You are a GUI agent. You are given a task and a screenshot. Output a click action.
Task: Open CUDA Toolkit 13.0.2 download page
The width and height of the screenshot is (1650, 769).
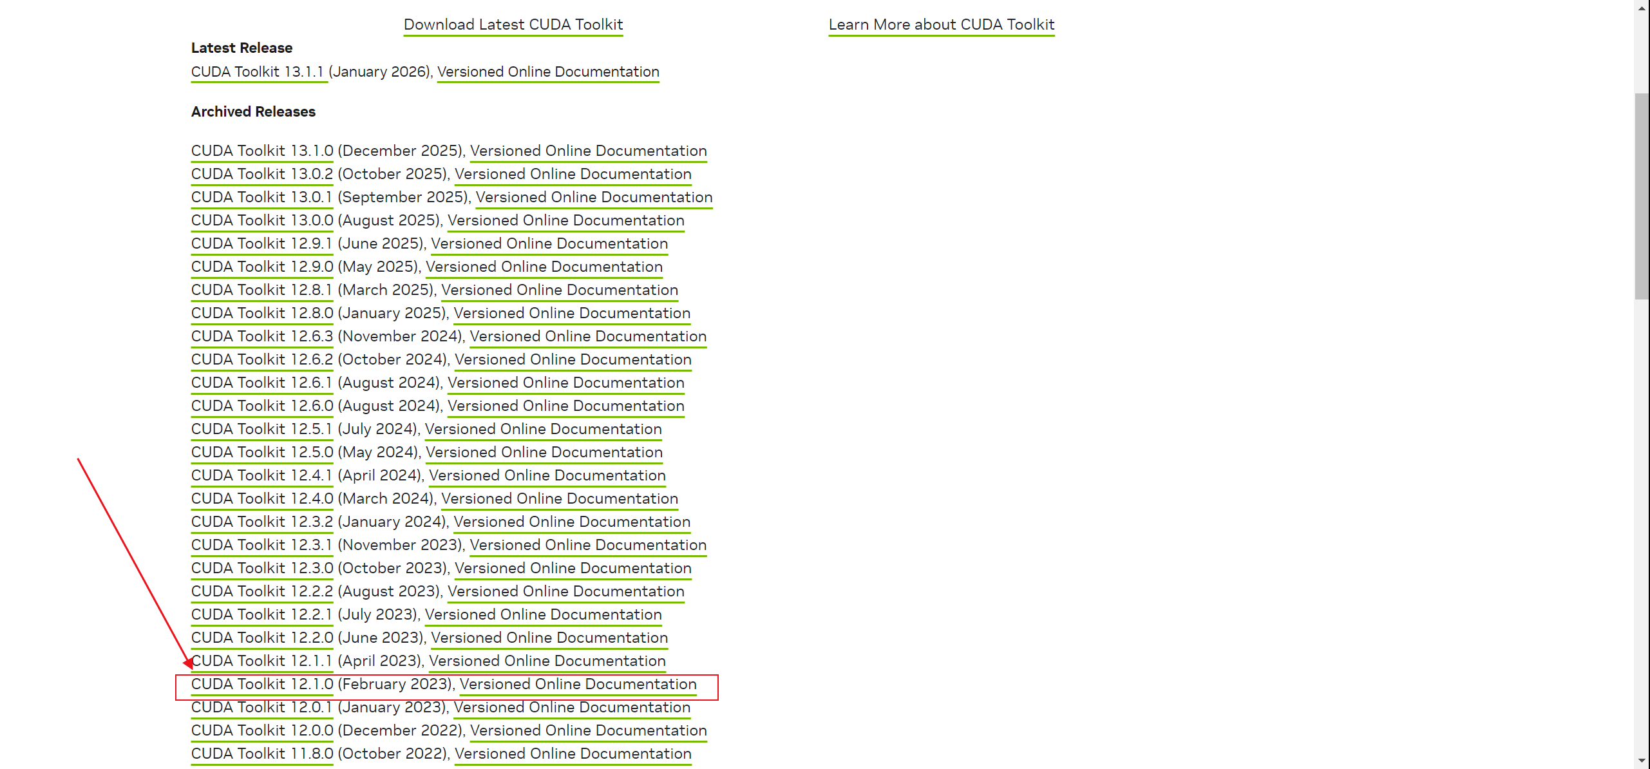pyautogui.click(x=262, y=174)
